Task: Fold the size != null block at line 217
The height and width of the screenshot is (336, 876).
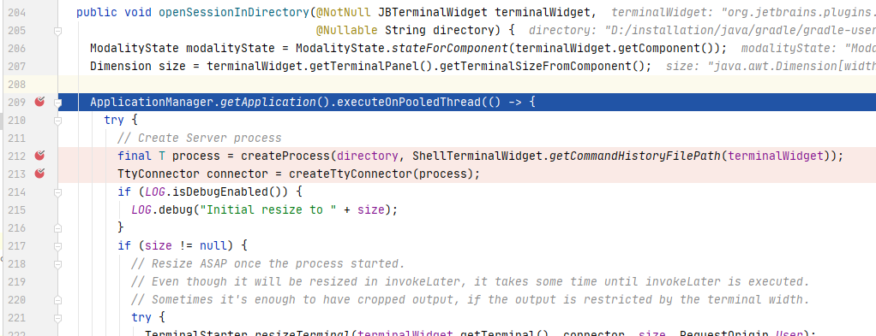Action: click(57, 245)
